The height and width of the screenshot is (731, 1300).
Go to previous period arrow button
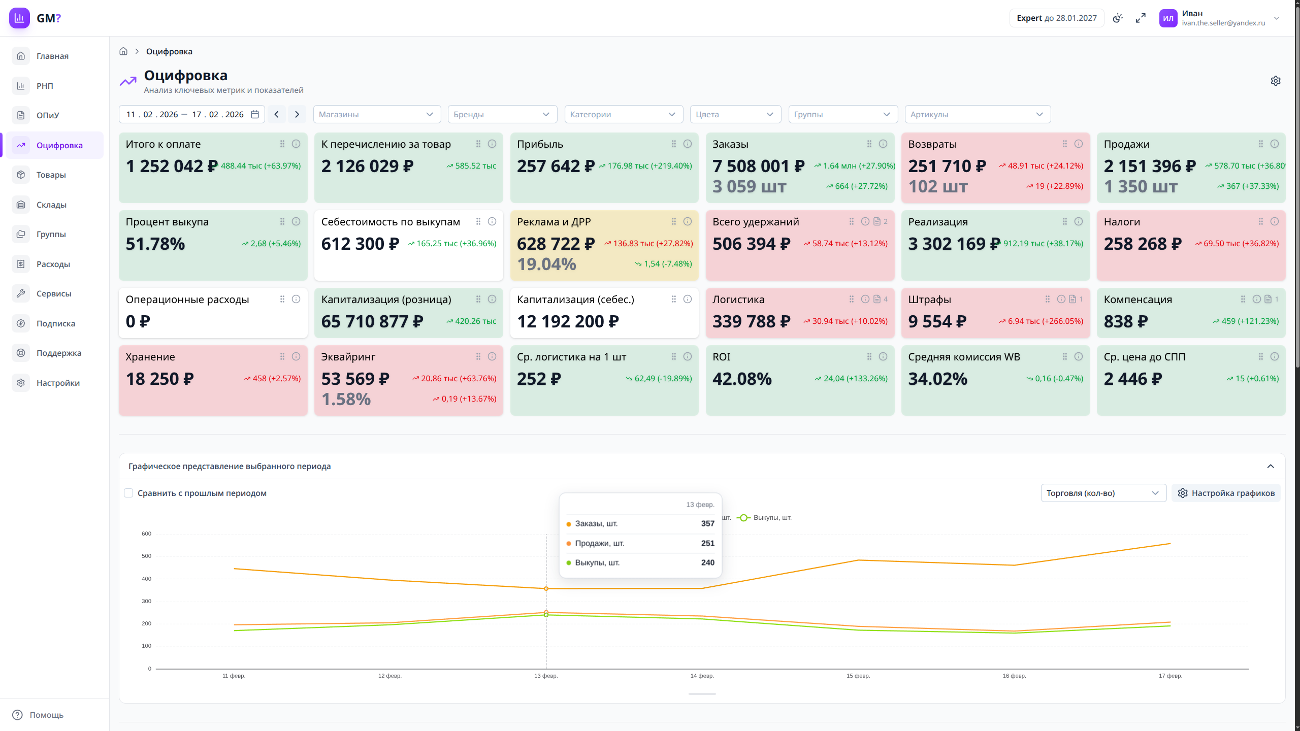[x=277, y=114]
